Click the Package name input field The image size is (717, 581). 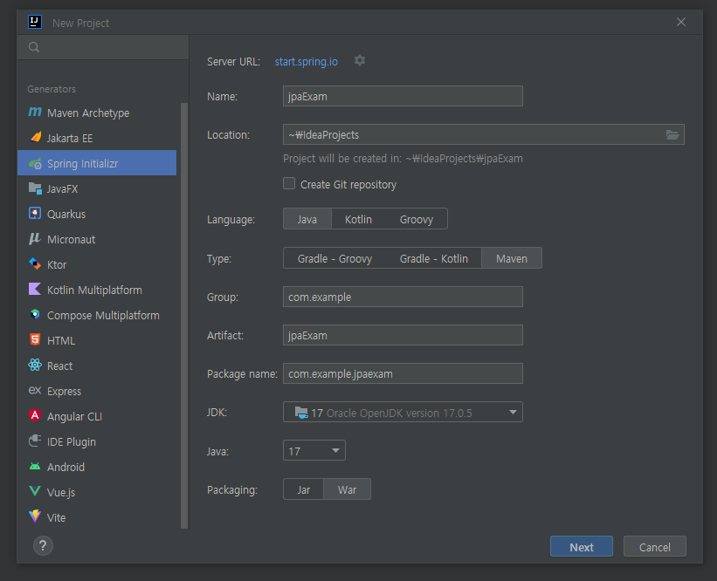point(403,373)
